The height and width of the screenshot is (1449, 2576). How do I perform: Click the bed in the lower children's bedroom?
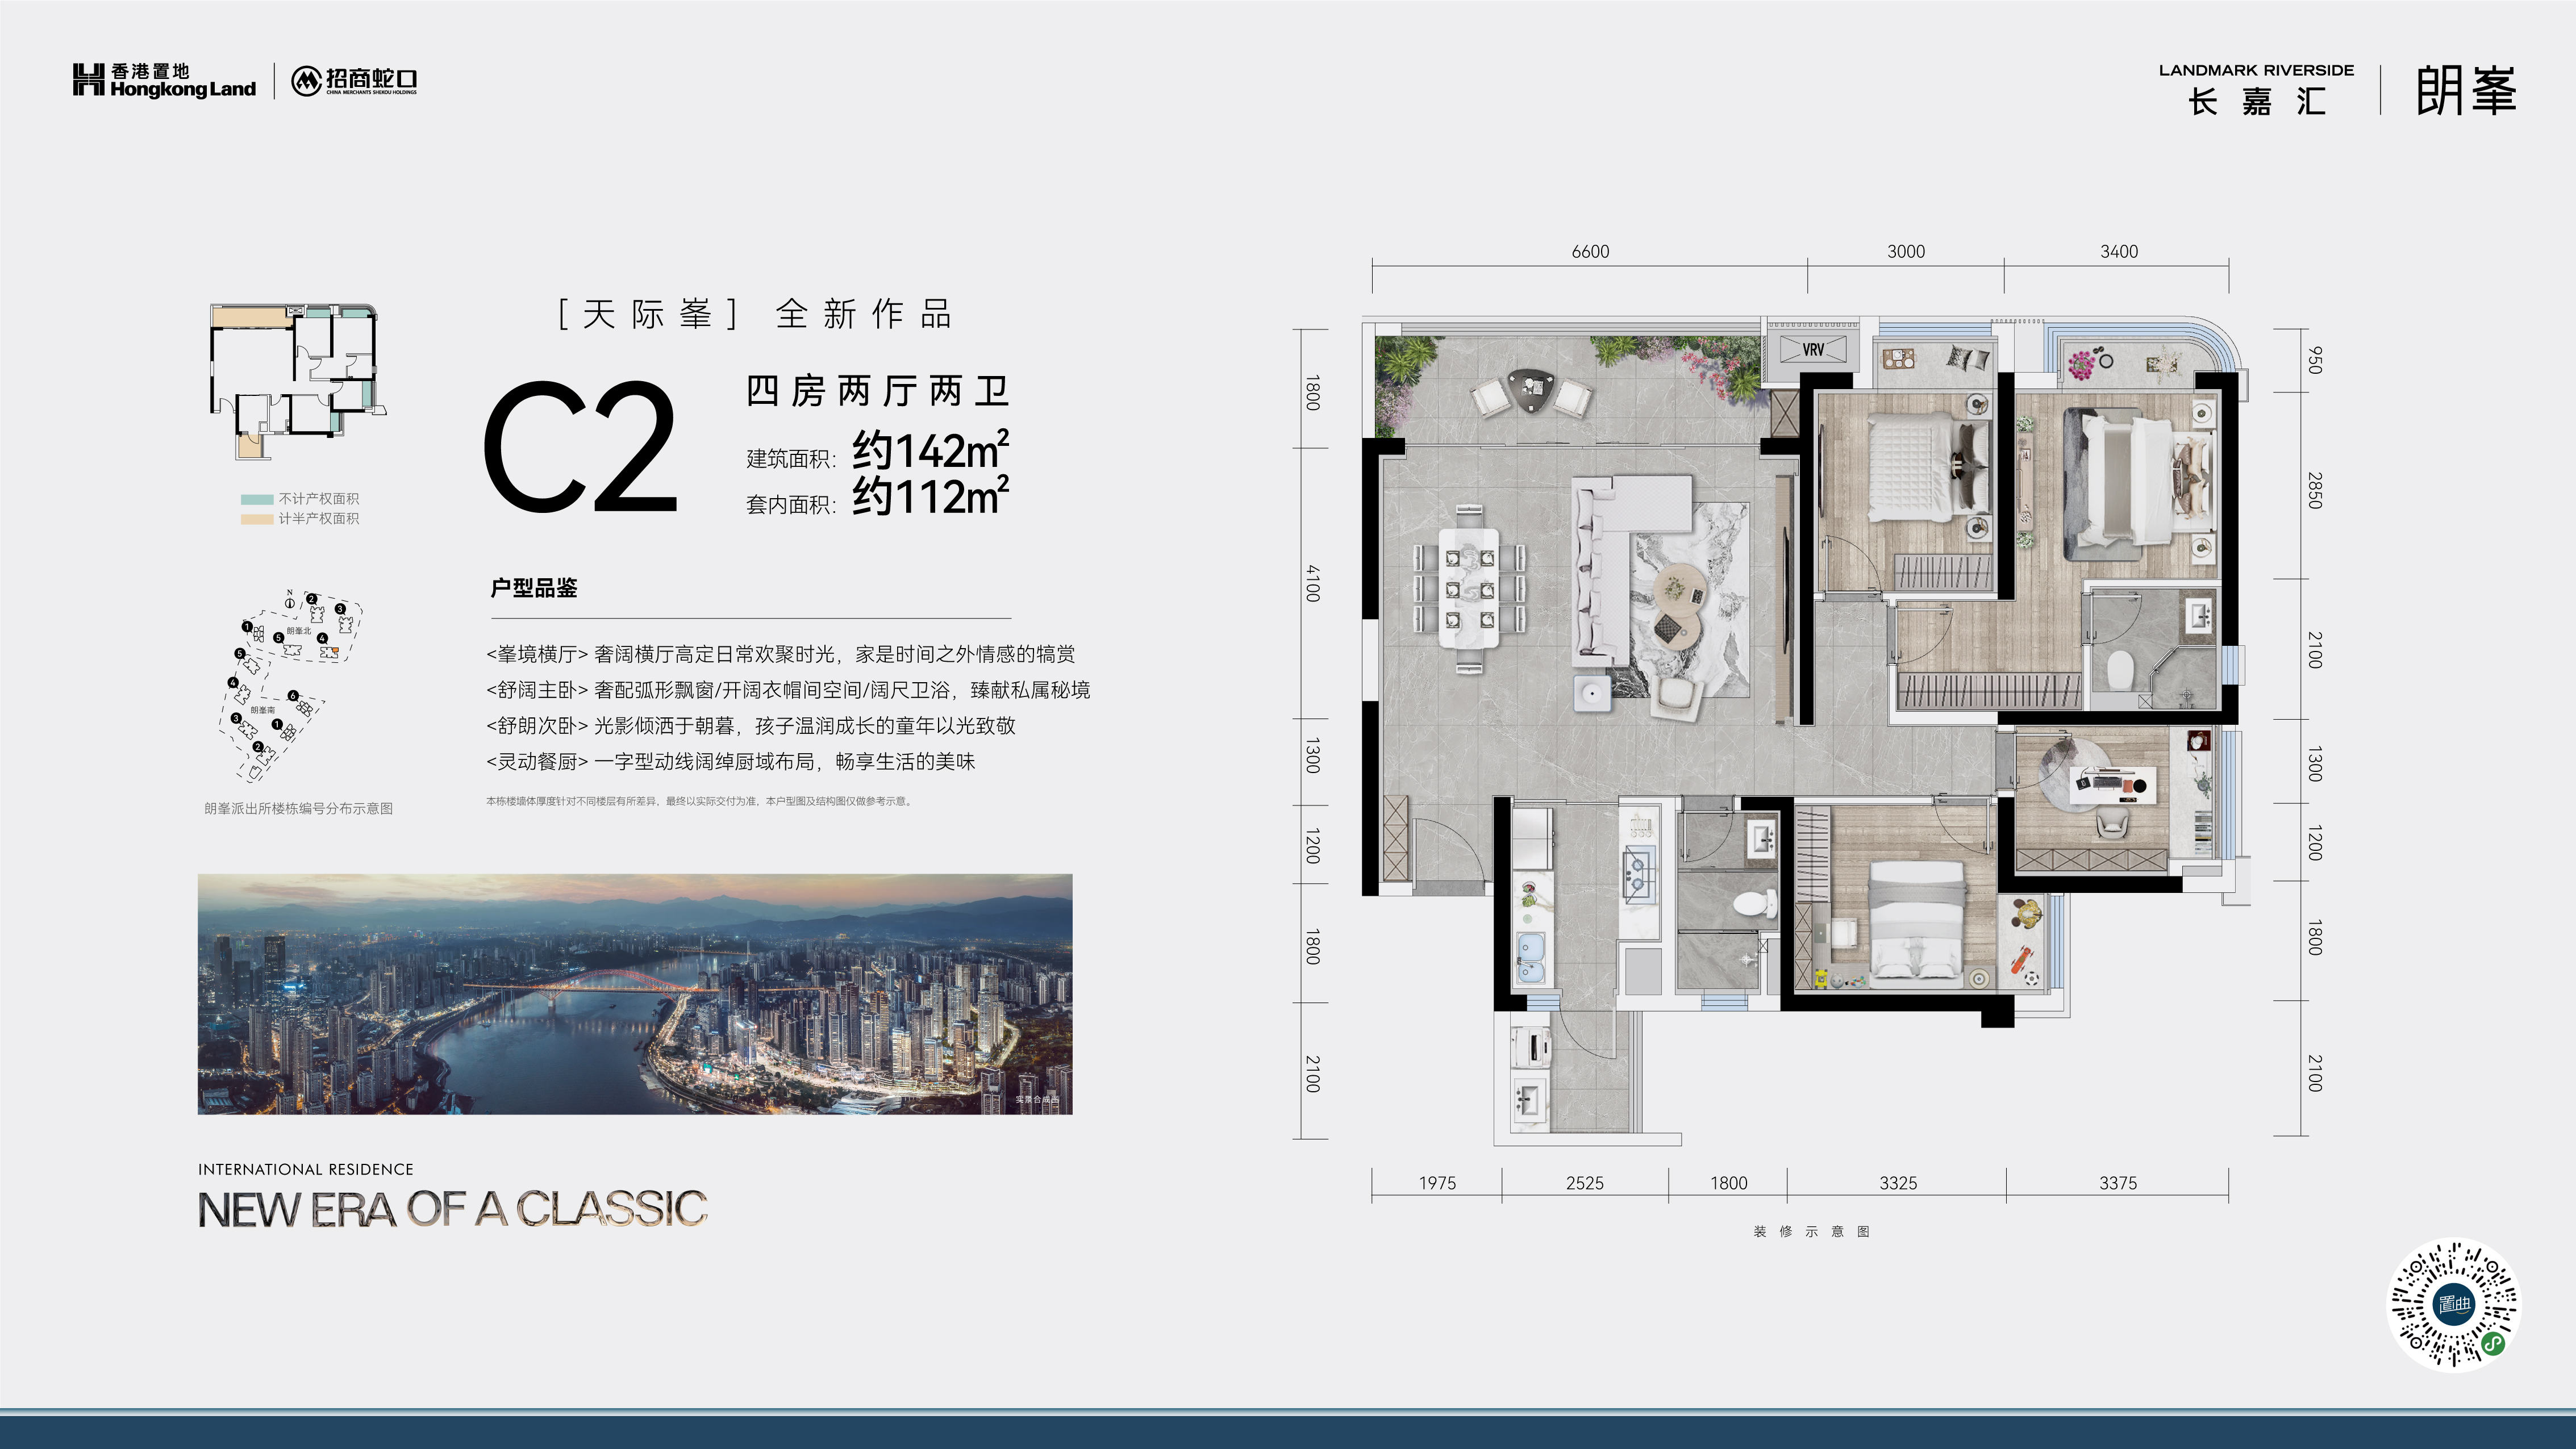1916,922
